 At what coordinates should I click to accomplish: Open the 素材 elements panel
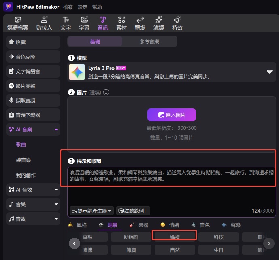pos(121,23)
